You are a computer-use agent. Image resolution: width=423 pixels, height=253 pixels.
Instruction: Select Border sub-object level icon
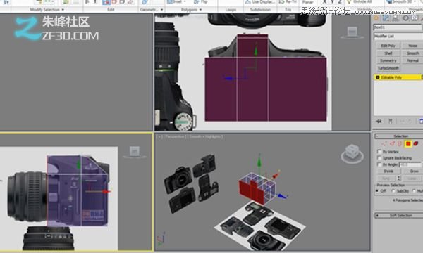(x=400, y=144)
